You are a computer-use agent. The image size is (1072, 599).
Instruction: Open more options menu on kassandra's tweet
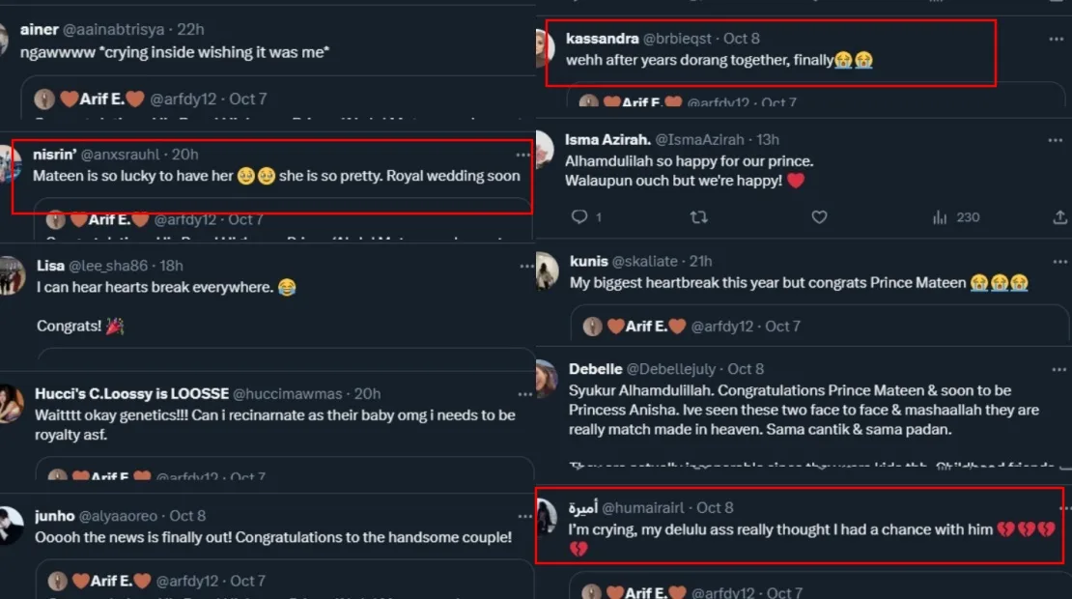(x=1058, y=39)
